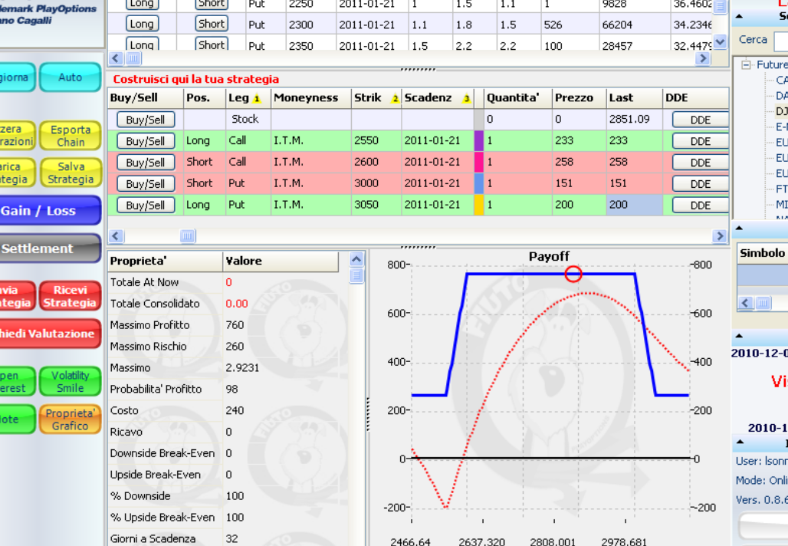Click the yellow swatch on the 3050 Put row
788x546 pixels.
479,205
